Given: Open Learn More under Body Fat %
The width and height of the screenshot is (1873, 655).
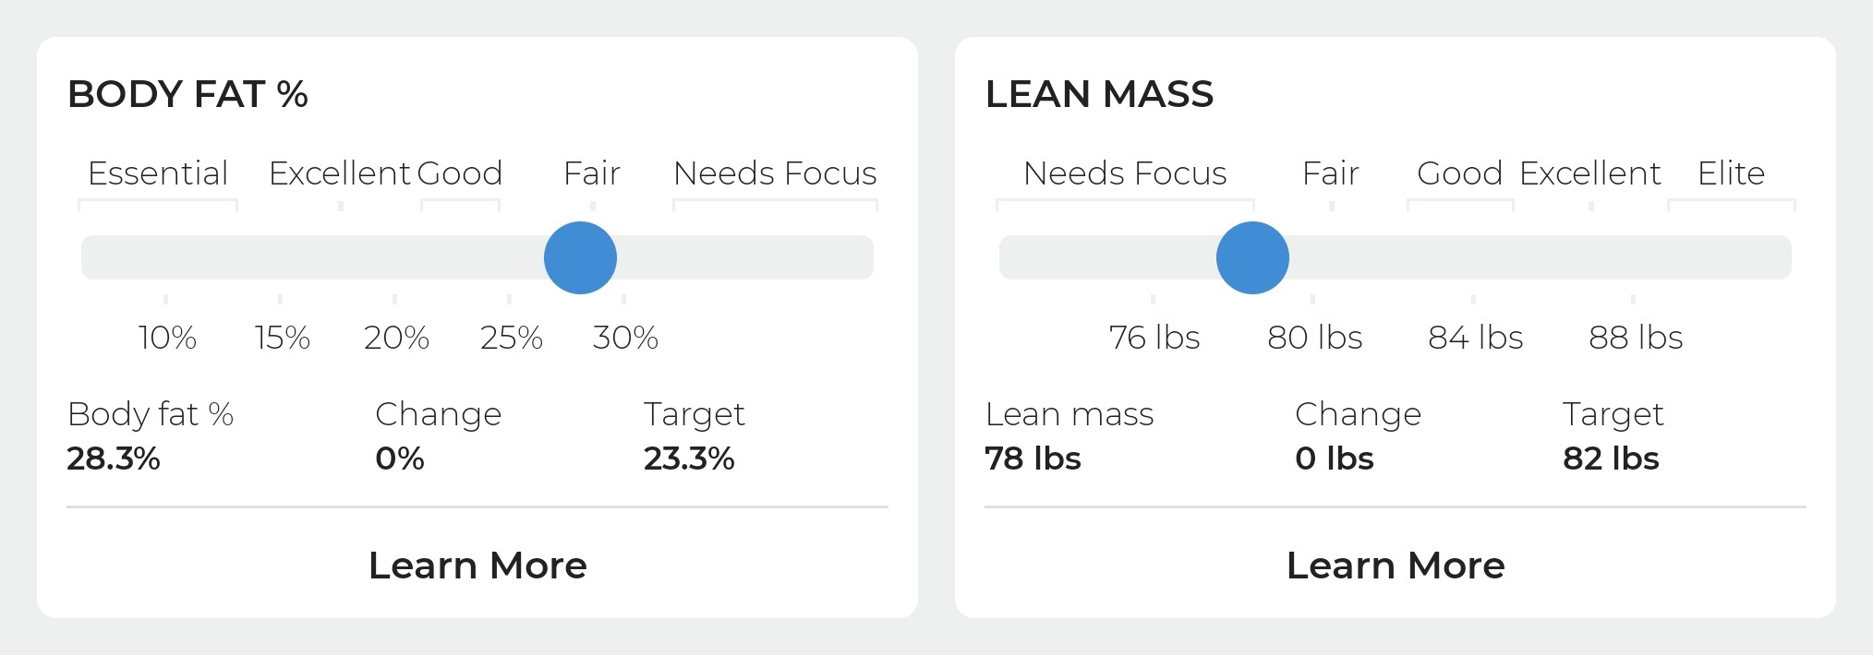Looking at the screenshot, I should (477, 565).
